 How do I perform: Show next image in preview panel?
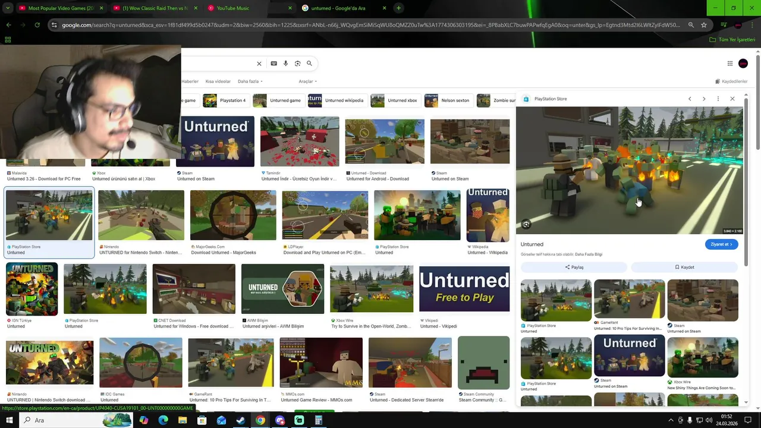(x=704, y=99)
